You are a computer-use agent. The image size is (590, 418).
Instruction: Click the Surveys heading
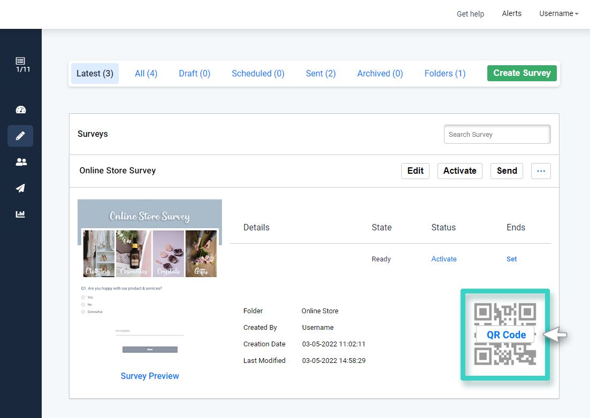(93, 134)
